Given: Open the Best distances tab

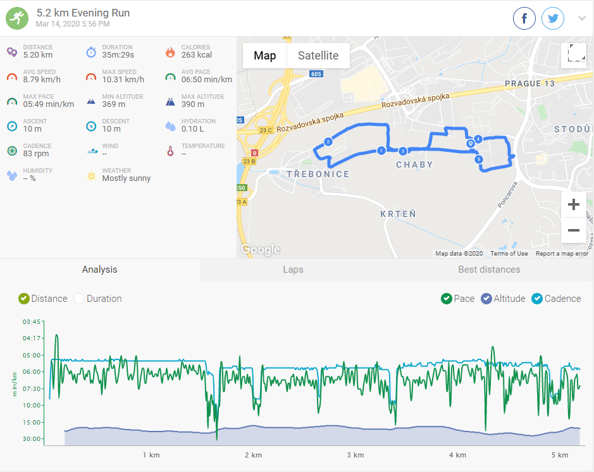Looking at the screenshot, I should tap(489, 270).
